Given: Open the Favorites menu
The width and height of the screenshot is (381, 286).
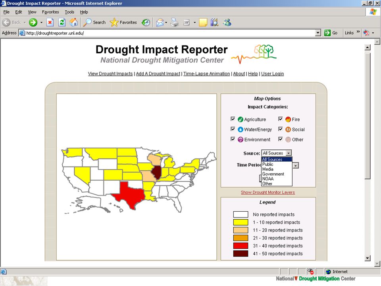Looking at the screenshot, I should (50, 12).
